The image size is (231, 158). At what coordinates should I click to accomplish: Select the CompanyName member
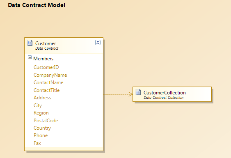tap(50, 75)
